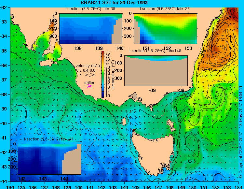Screen dimensions: 244x189
Task: Click the "-40" latitude tick on the left axis
Action: pos(4,124)
